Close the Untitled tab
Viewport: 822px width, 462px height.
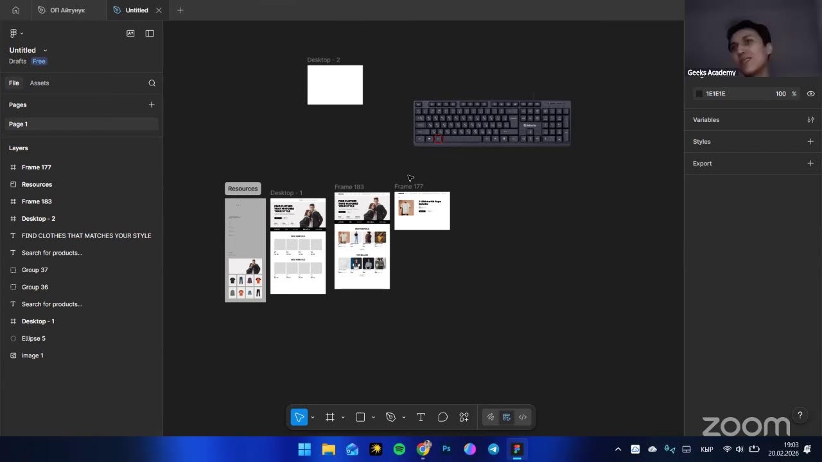(159, 10)
